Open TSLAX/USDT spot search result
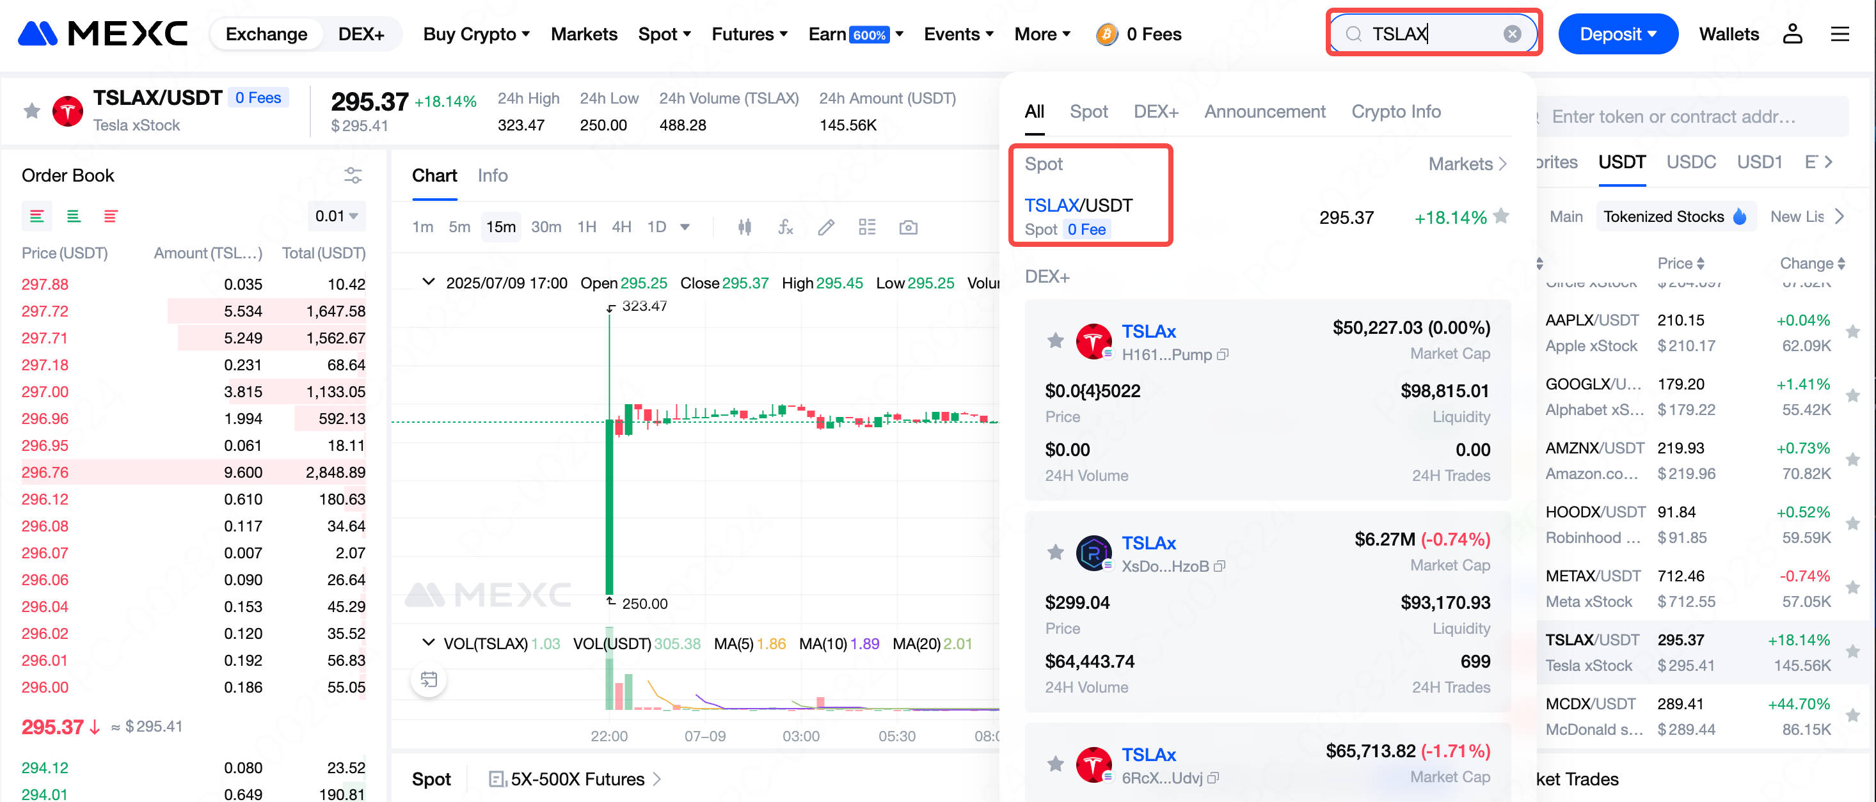1876x802 pixels. pyautogui.click(x=1079, y=206)
